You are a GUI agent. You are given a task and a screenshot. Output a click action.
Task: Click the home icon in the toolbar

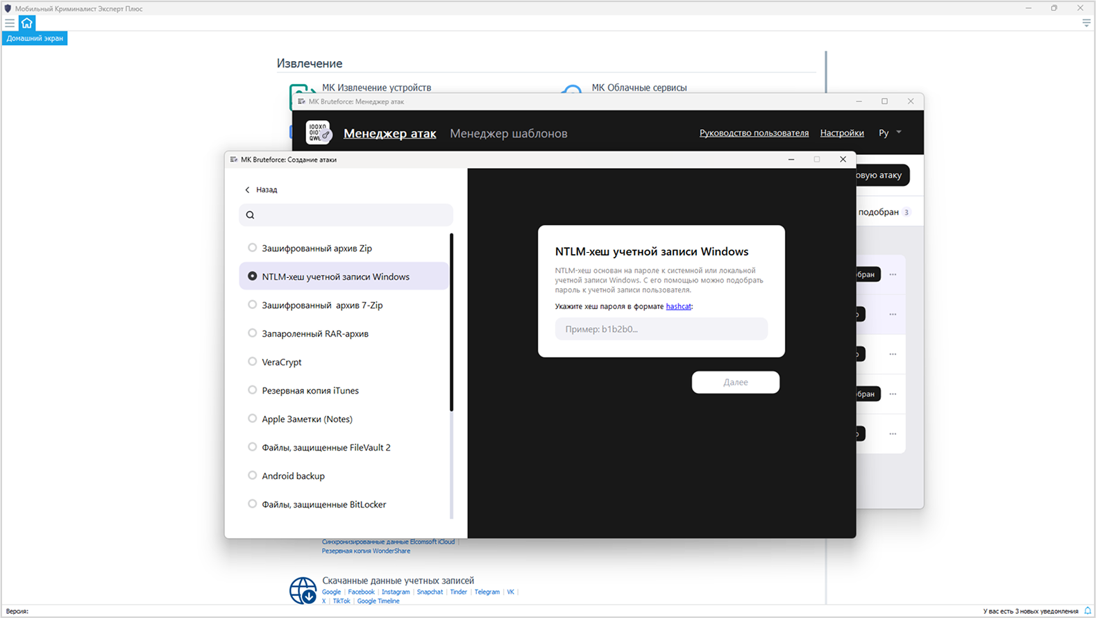(27, 23)
